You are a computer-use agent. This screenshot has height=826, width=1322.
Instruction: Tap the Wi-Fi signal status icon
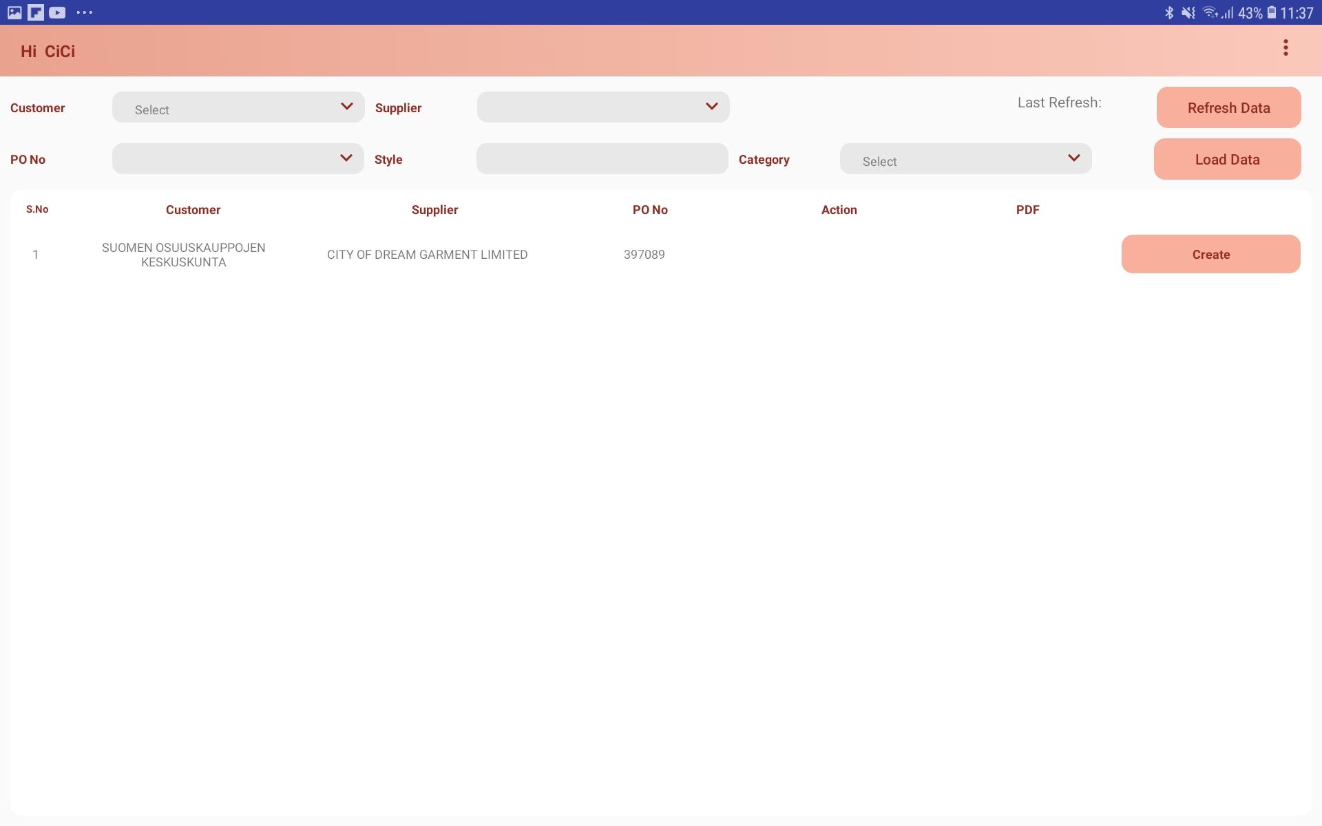[1210, 12]
